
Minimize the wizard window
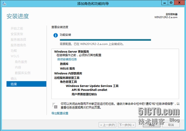click(165, 3)
